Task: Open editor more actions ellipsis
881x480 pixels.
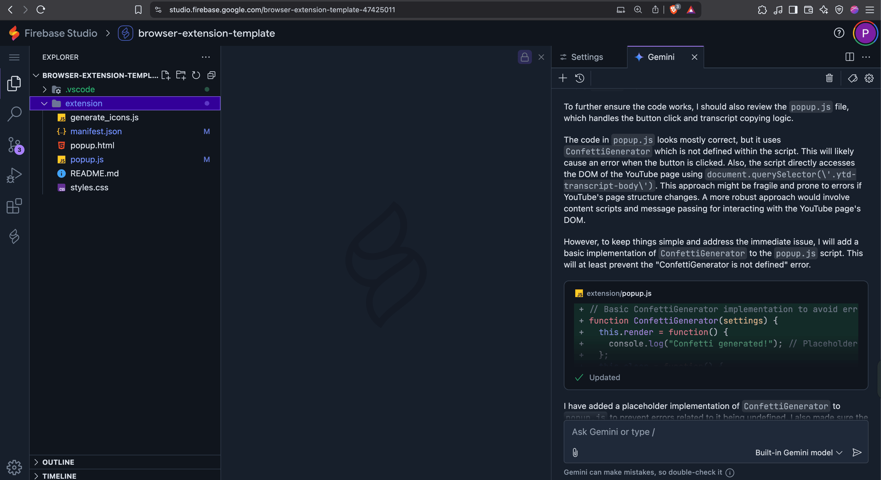Action: tap(866, 57)
